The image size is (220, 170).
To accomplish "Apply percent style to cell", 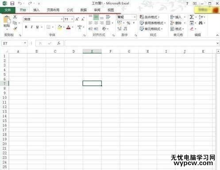I will coord(128,23).
